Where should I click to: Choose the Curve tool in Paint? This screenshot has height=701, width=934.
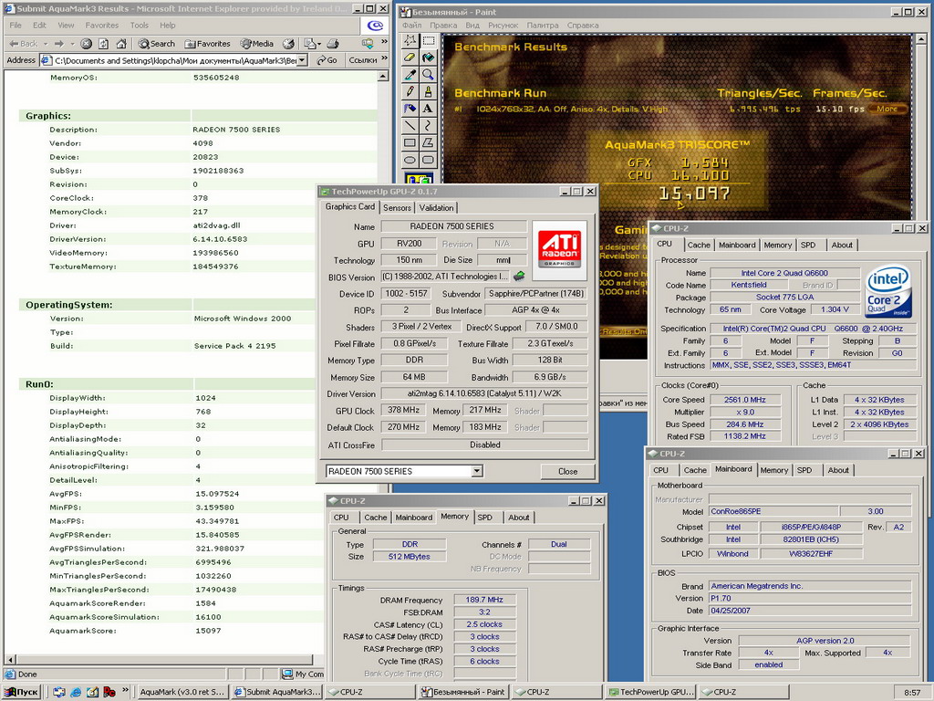pos(428,126)
